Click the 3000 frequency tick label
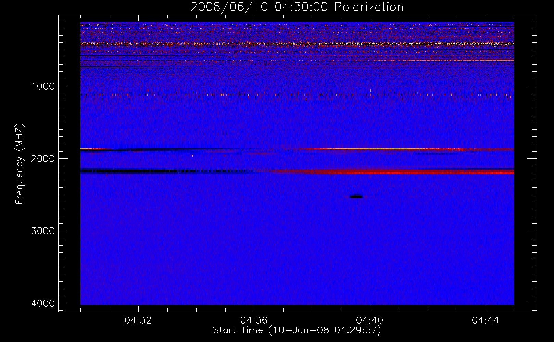This screenshot has width=554, height=342. [43, 231]
